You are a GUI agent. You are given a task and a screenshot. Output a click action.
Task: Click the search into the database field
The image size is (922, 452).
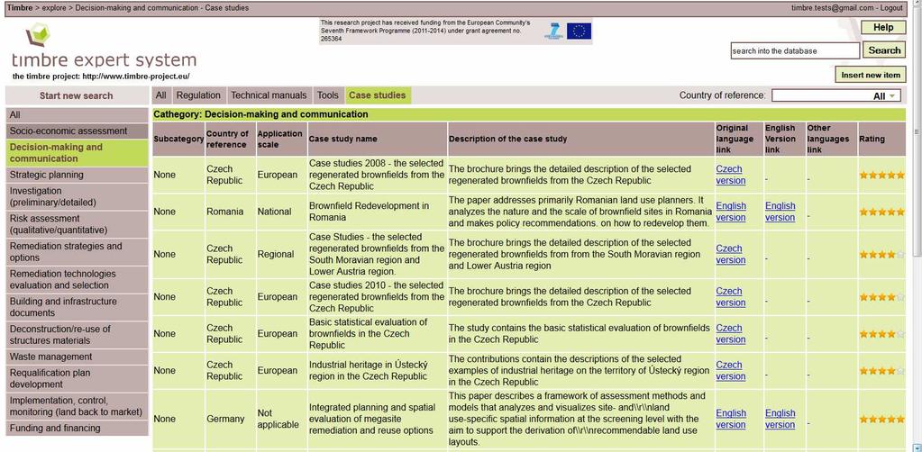point(795,50)
